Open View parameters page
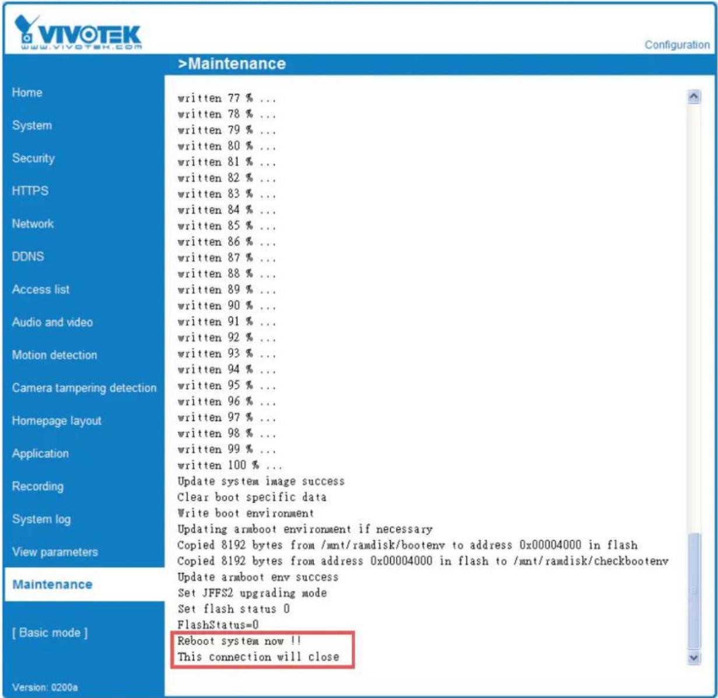Viewport: 718px width, 698px height. (x=55, y=552)
